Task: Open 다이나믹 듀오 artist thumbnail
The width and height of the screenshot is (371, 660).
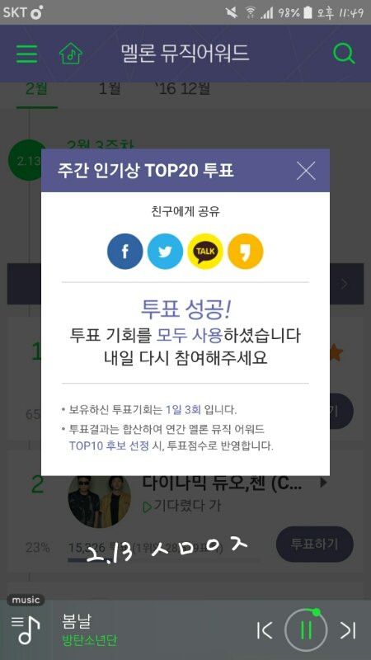Action: click(x=99, y=502)
